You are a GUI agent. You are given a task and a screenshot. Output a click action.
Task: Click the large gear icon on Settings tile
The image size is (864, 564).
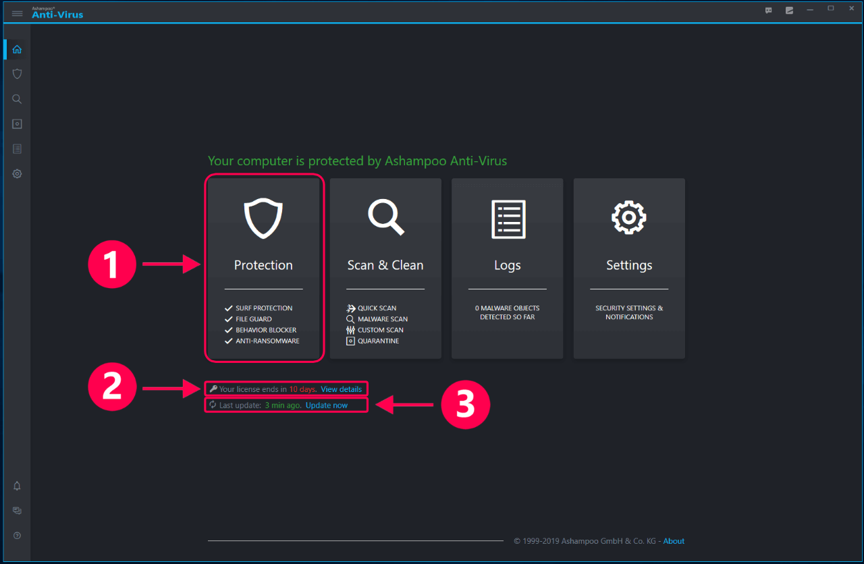(629, 217)
